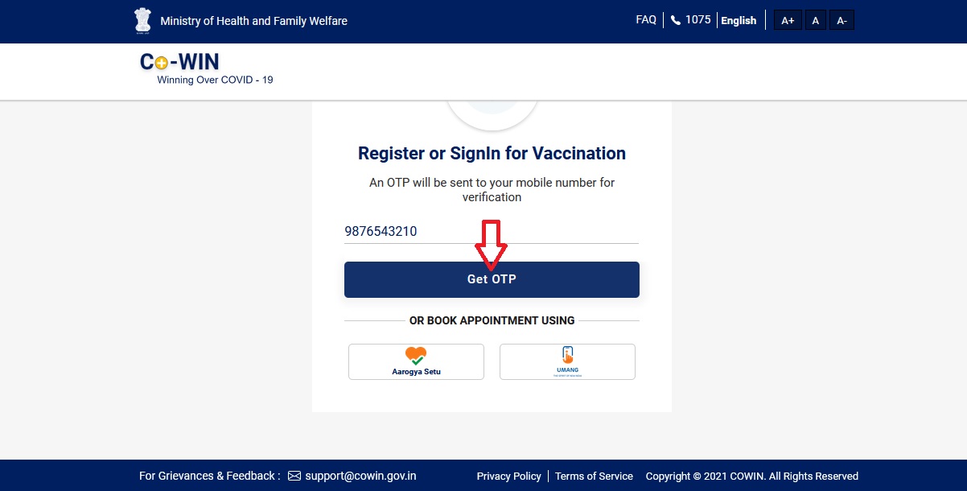Book appointment using UMANG
The image size is (967, 491).
(567, 361)
